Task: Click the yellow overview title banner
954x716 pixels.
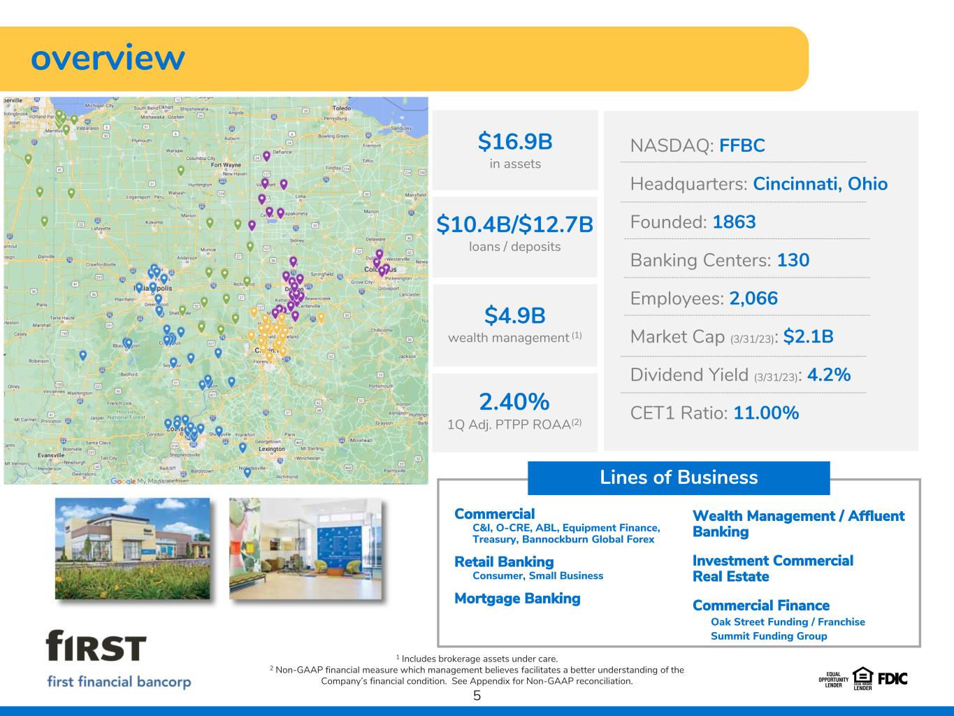Action: click(x=404, y=59)
